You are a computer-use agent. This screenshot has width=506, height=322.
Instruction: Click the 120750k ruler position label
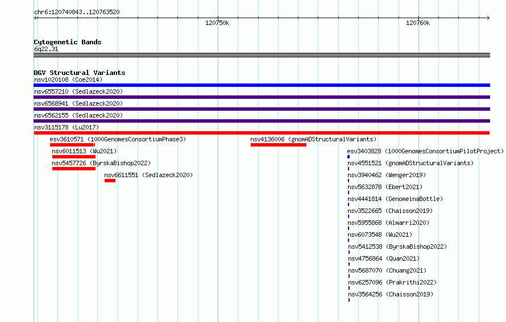coord(217,23)
